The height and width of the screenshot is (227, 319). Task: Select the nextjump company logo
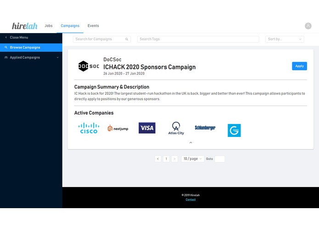118,128
